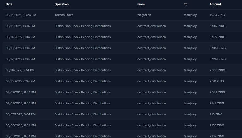Select the 08/06/2025, 6:04 PM date cell
Viewport: 242px width, 138px height.
coord(21,125)
